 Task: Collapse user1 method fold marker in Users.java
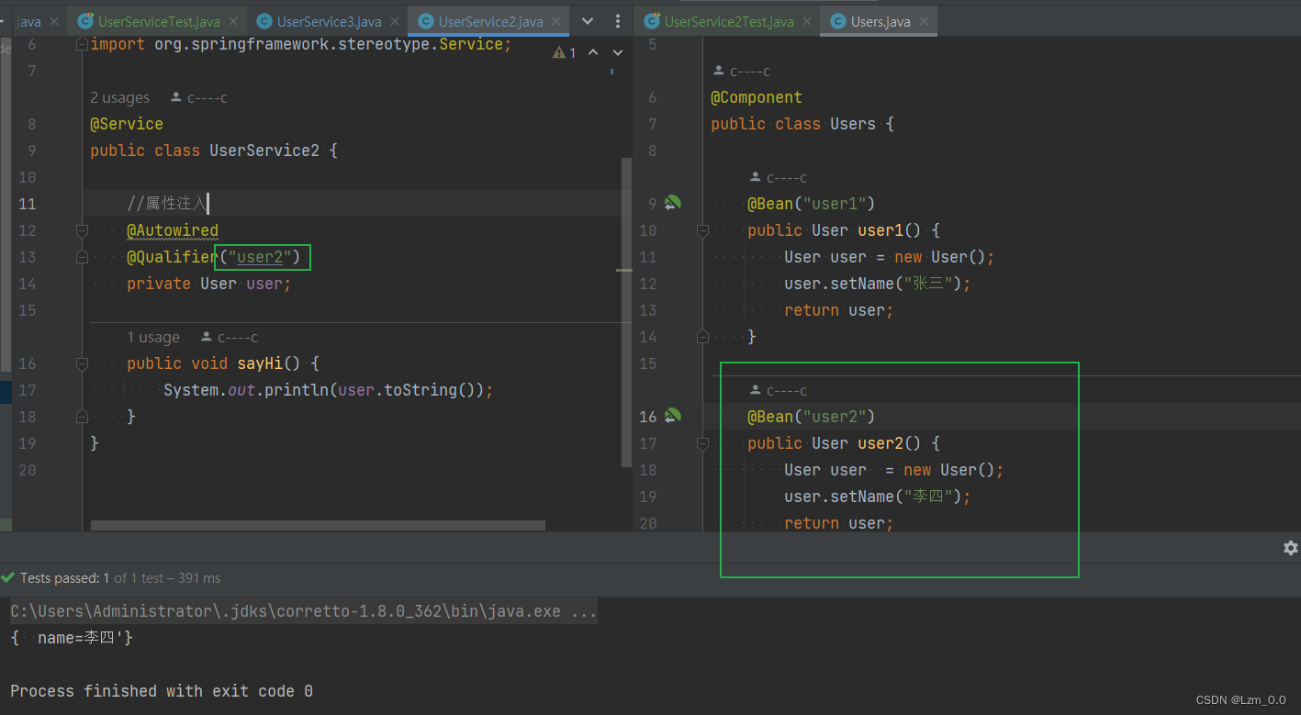702,230
